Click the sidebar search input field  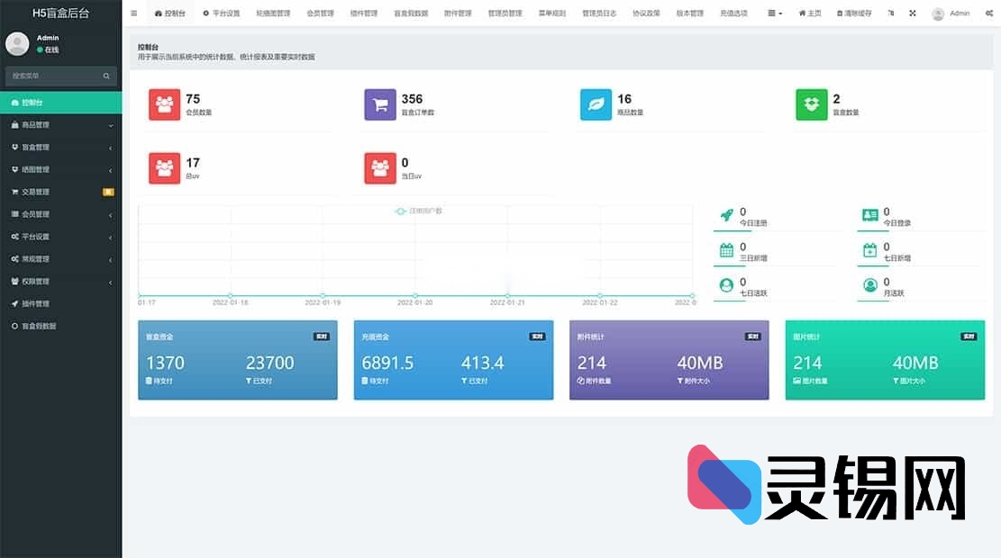(54, 76)
